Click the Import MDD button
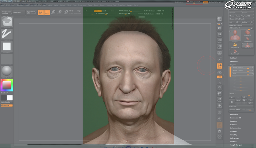The width and height of the screenshot is (256, 148). click(235, 110)
